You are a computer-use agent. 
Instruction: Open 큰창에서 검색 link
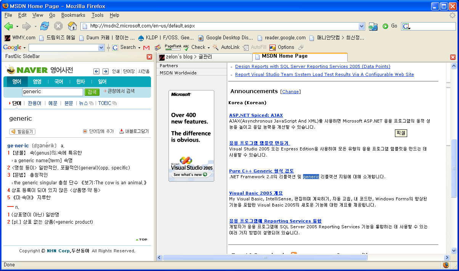point(119,91)
